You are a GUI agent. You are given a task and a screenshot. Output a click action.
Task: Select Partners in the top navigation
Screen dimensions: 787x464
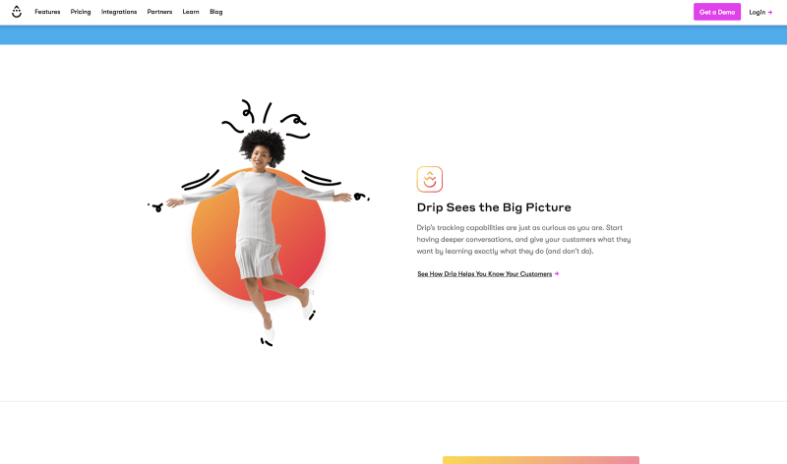[159, 12]
